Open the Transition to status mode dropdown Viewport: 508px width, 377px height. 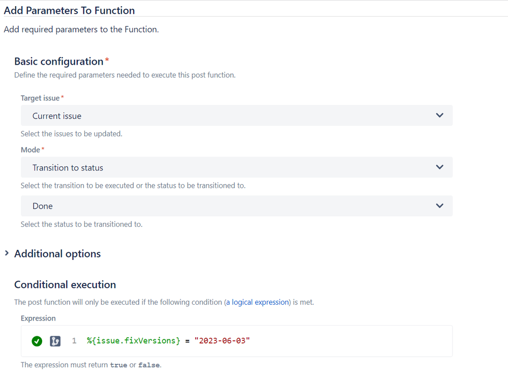tap(229, 167)
